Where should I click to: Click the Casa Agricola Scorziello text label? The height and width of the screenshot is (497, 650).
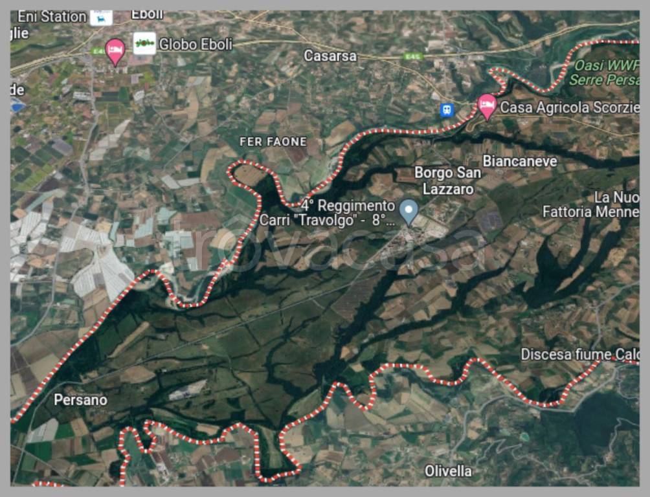(570, 107)
